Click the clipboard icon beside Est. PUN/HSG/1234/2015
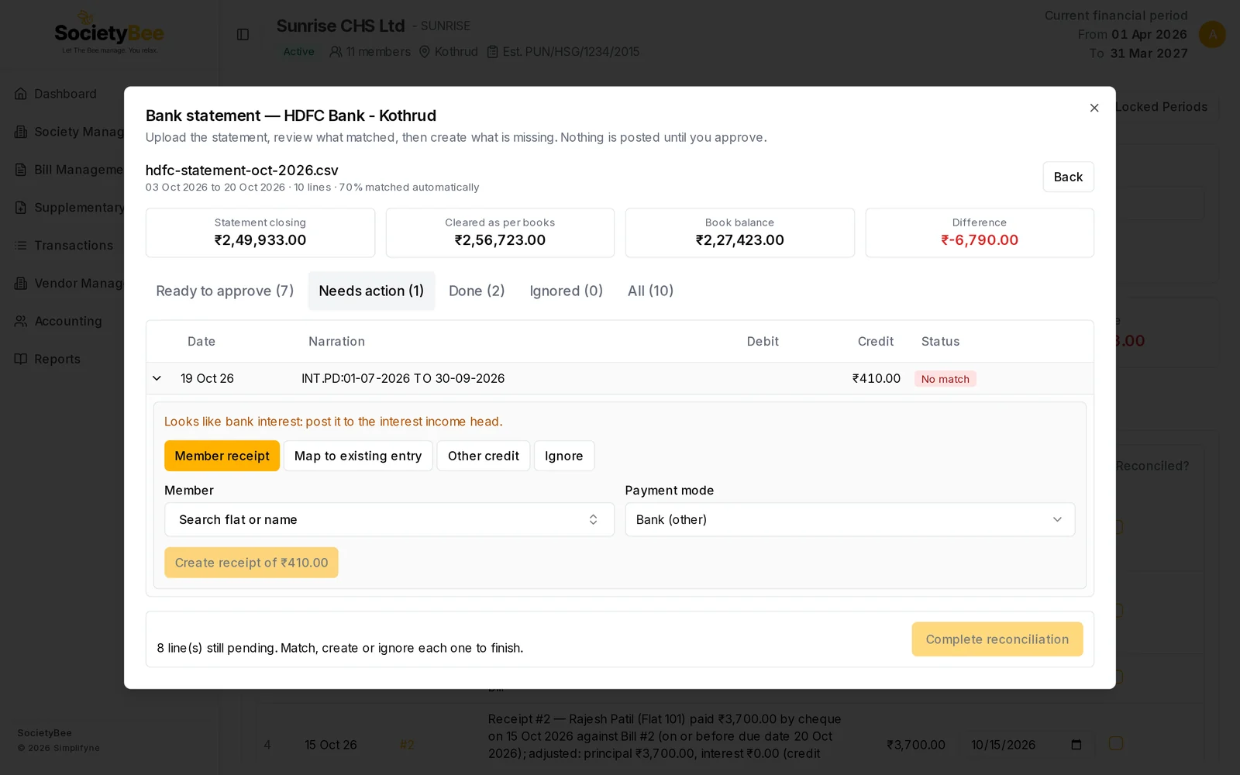Screen dimensions: 1240x775 tap(492, 52)
